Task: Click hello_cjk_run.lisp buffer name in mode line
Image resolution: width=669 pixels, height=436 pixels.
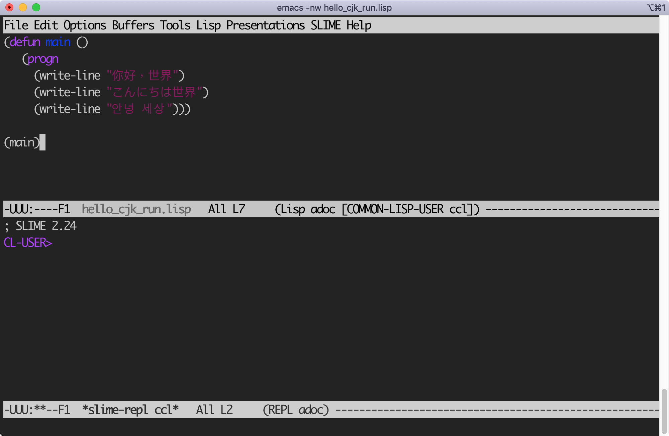Action: tap(136, 209)
